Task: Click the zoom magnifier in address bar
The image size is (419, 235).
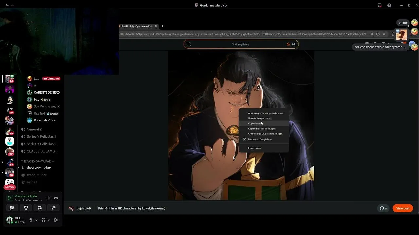Action: [372, 34]
